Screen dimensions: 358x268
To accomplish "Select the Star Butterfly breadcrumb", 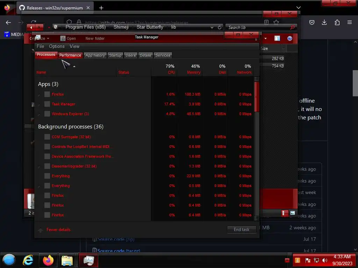I will 150,27.
